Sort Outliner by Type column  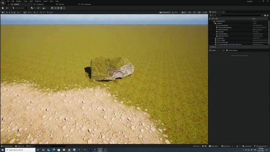click(254, 19)
